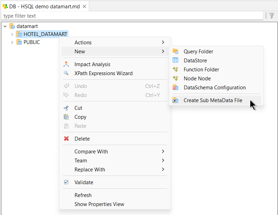Expand the HOTEL_DATAMART schema
This screenshot has width=278, height=215.
pos(12,34)
